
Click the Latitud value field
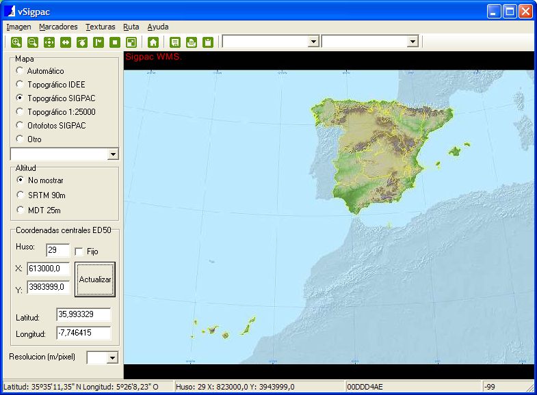tap(84, 314)
